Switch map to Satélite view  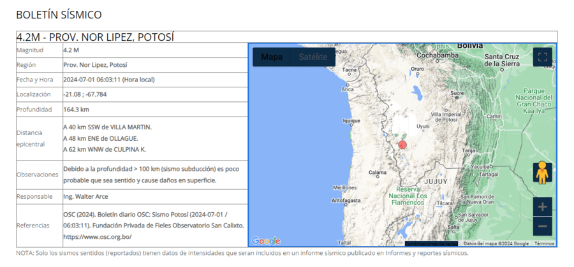tap(313, 57)
